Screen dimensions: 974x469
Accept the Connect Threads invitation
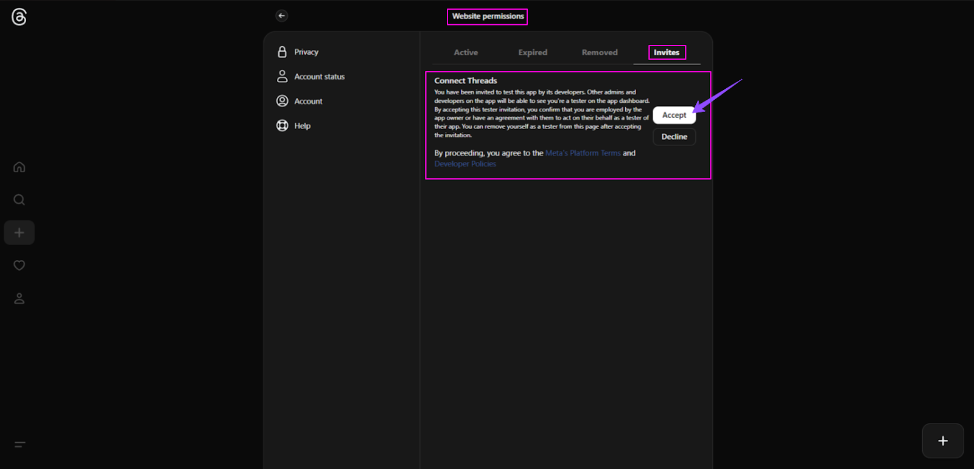point(674,115)
